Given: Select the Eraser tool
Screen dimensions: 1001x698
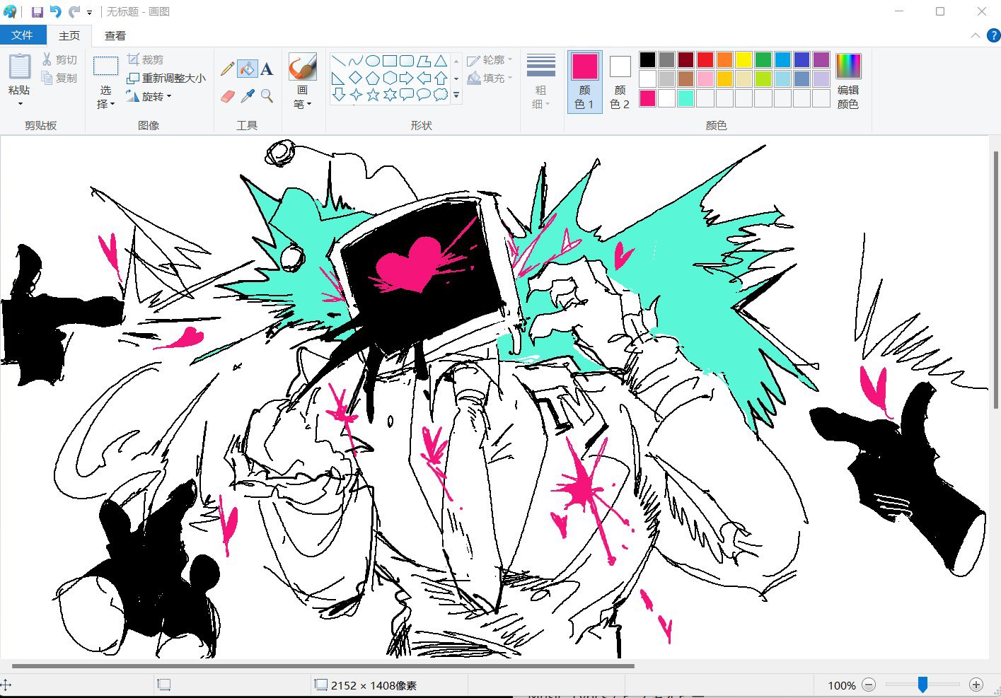Looking at the screenshot, I should 227,95.
